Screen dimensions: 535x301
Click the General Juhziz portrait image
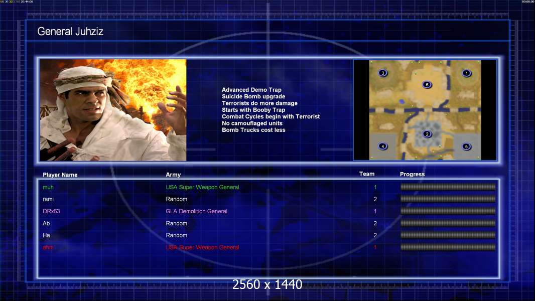(x=113, y=110)
